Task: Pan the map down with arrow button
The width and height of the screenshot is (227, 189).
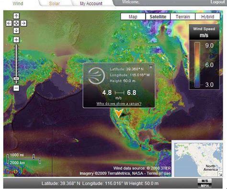Action: click(x=16, y=31)
